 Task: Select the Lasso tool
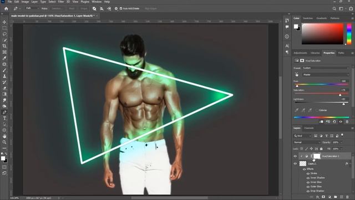(x=4, y=34)
